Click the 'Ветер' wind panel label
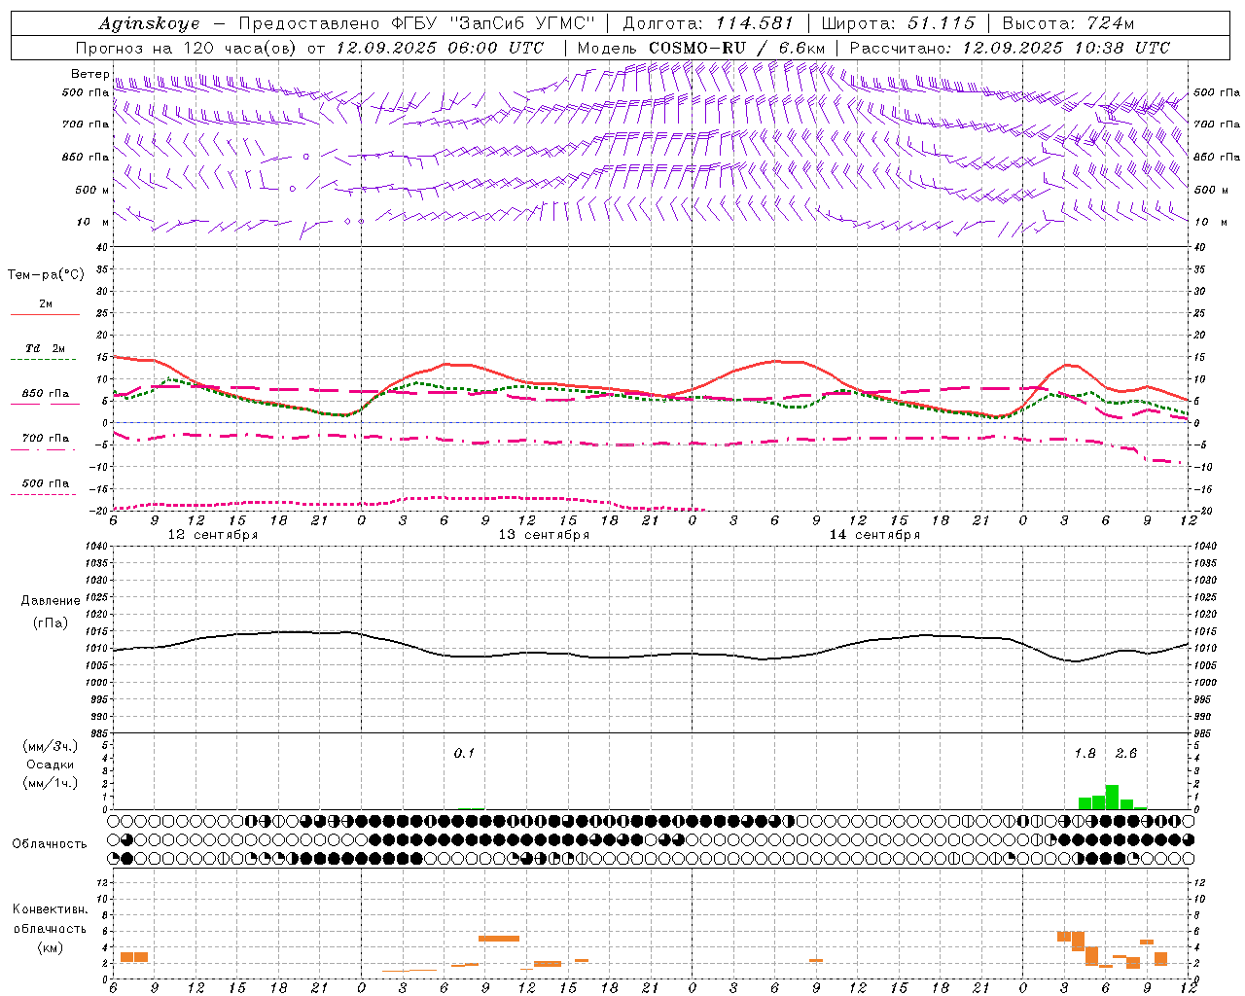This screenshot has width=1245, height=996. tap(89, 74)
